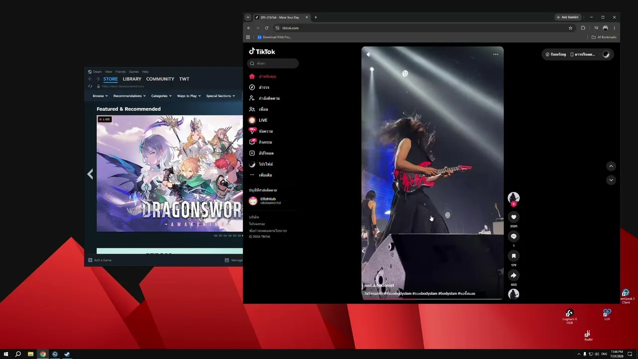
Task: Click the download app button on TikTok
Action: coord(583,54)
